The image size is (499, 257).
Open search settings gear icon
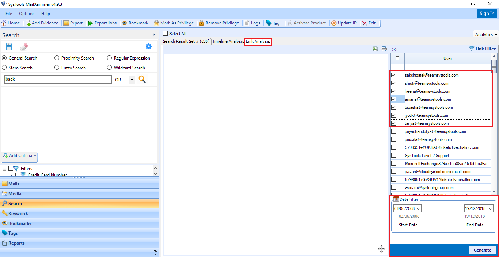tap(148, 46)
